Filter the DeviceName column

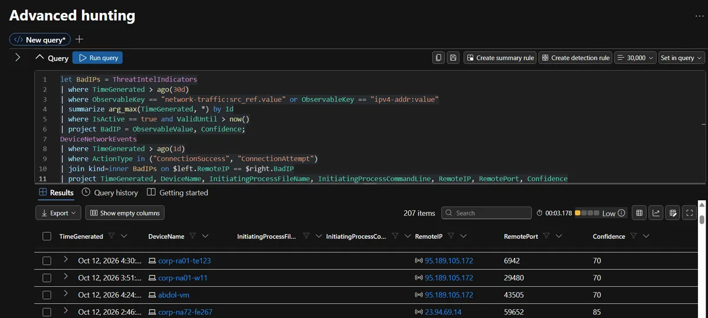tap(192, 236)
